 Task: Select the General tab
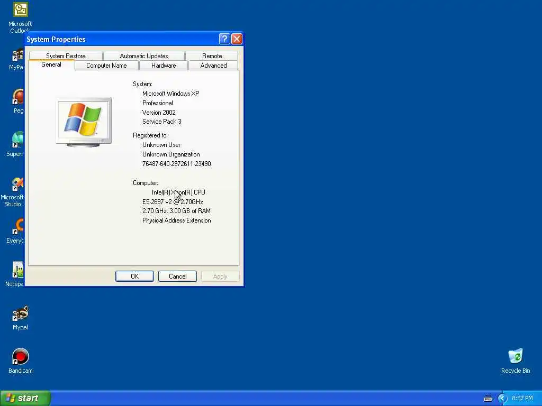pyautogui.click(x=51, y=64)
